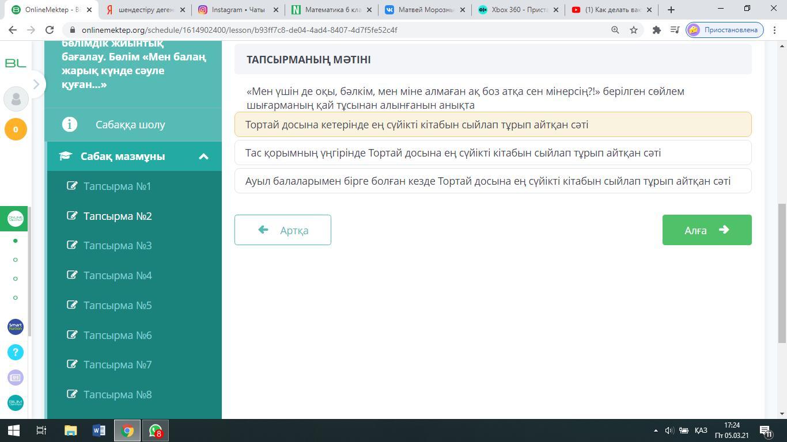The height and width of the screenshot is (442, 787).
Task: Bookmark this page with the star icon
Action: point(634,30)
